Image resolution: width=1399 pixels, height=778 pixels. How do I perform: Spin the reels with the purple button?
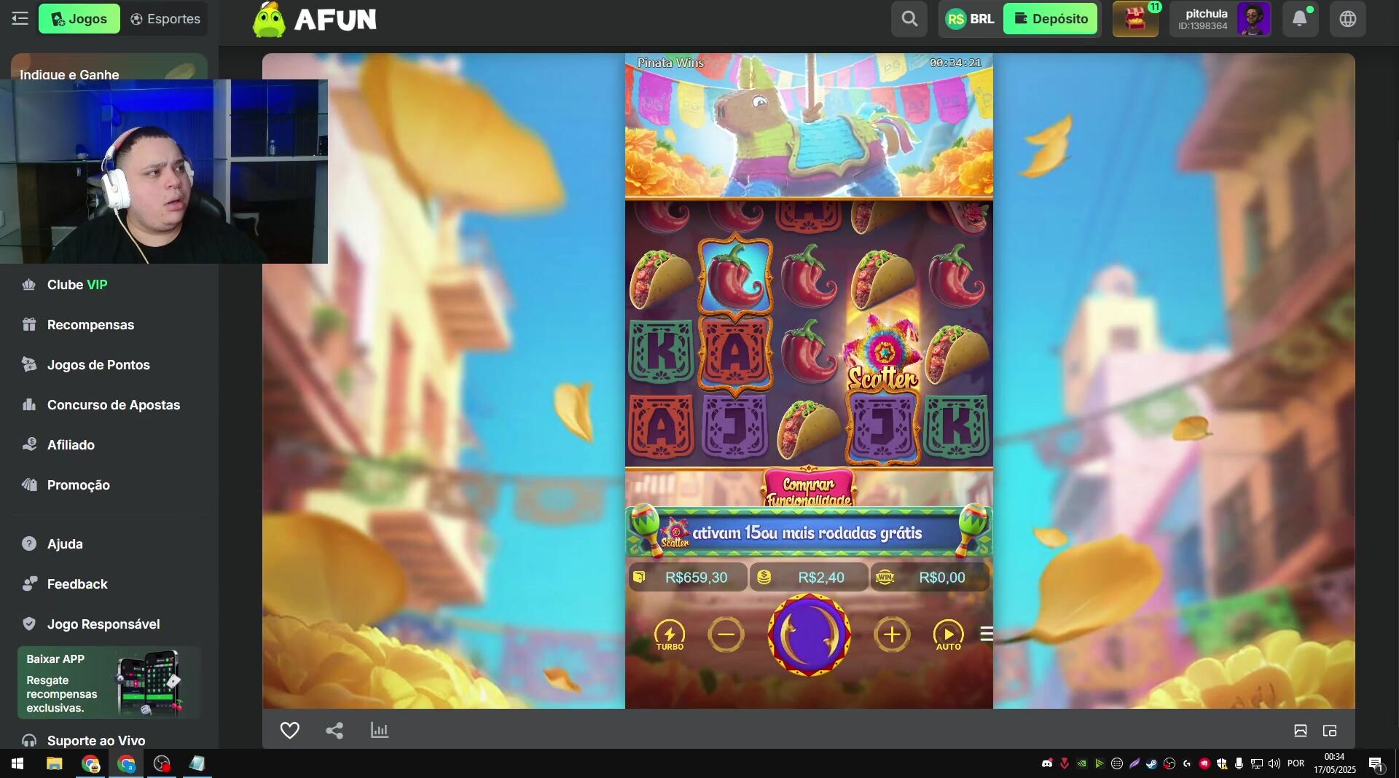pos(809,634)
